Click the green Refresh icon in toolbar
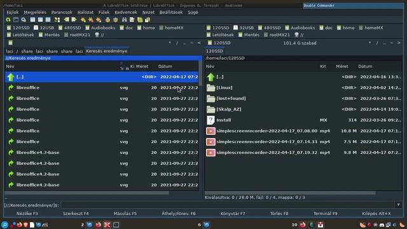This screenshot has width=407, height=229. (8, 20)
